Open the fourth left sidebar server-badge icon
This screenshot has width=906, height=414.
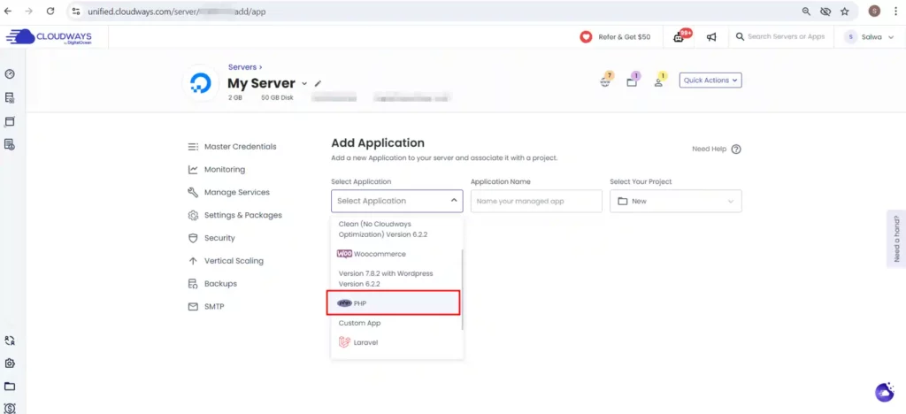pyautogui.click(x=9, y=144)
